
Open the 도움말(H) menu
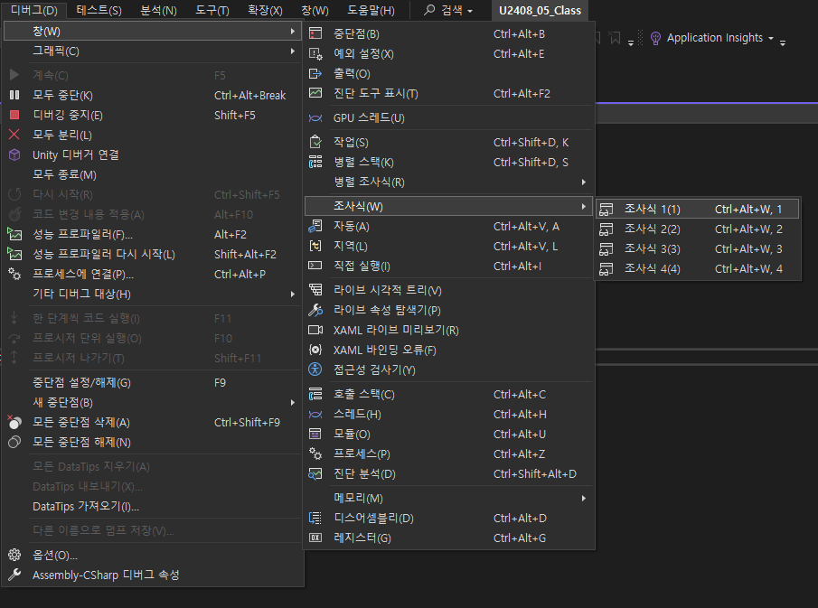click(x=371, y=11)
